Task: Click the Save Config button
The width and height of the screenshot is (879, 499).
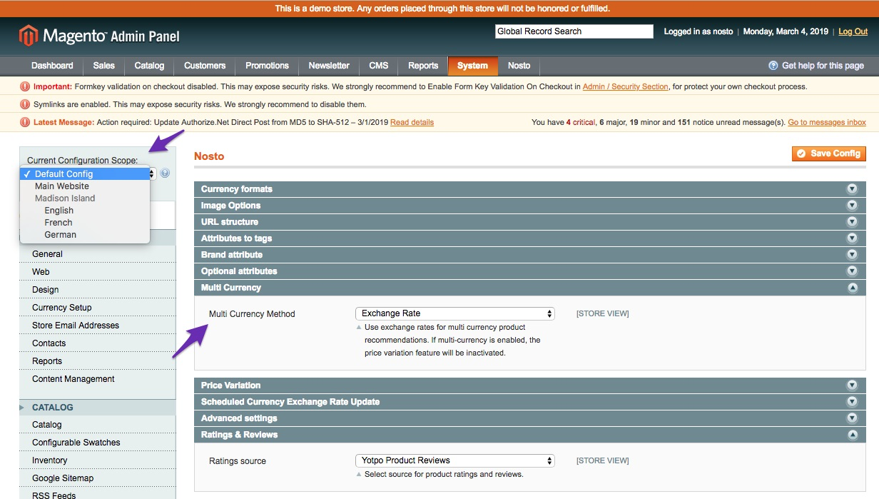Action: coord(828,153)
